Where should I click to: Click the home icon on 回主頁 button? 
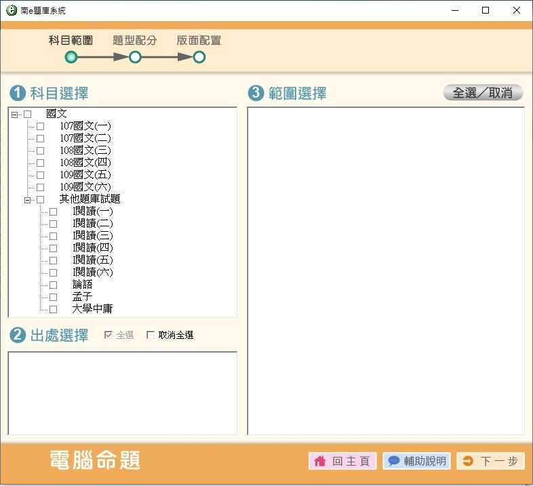(320, 461)
